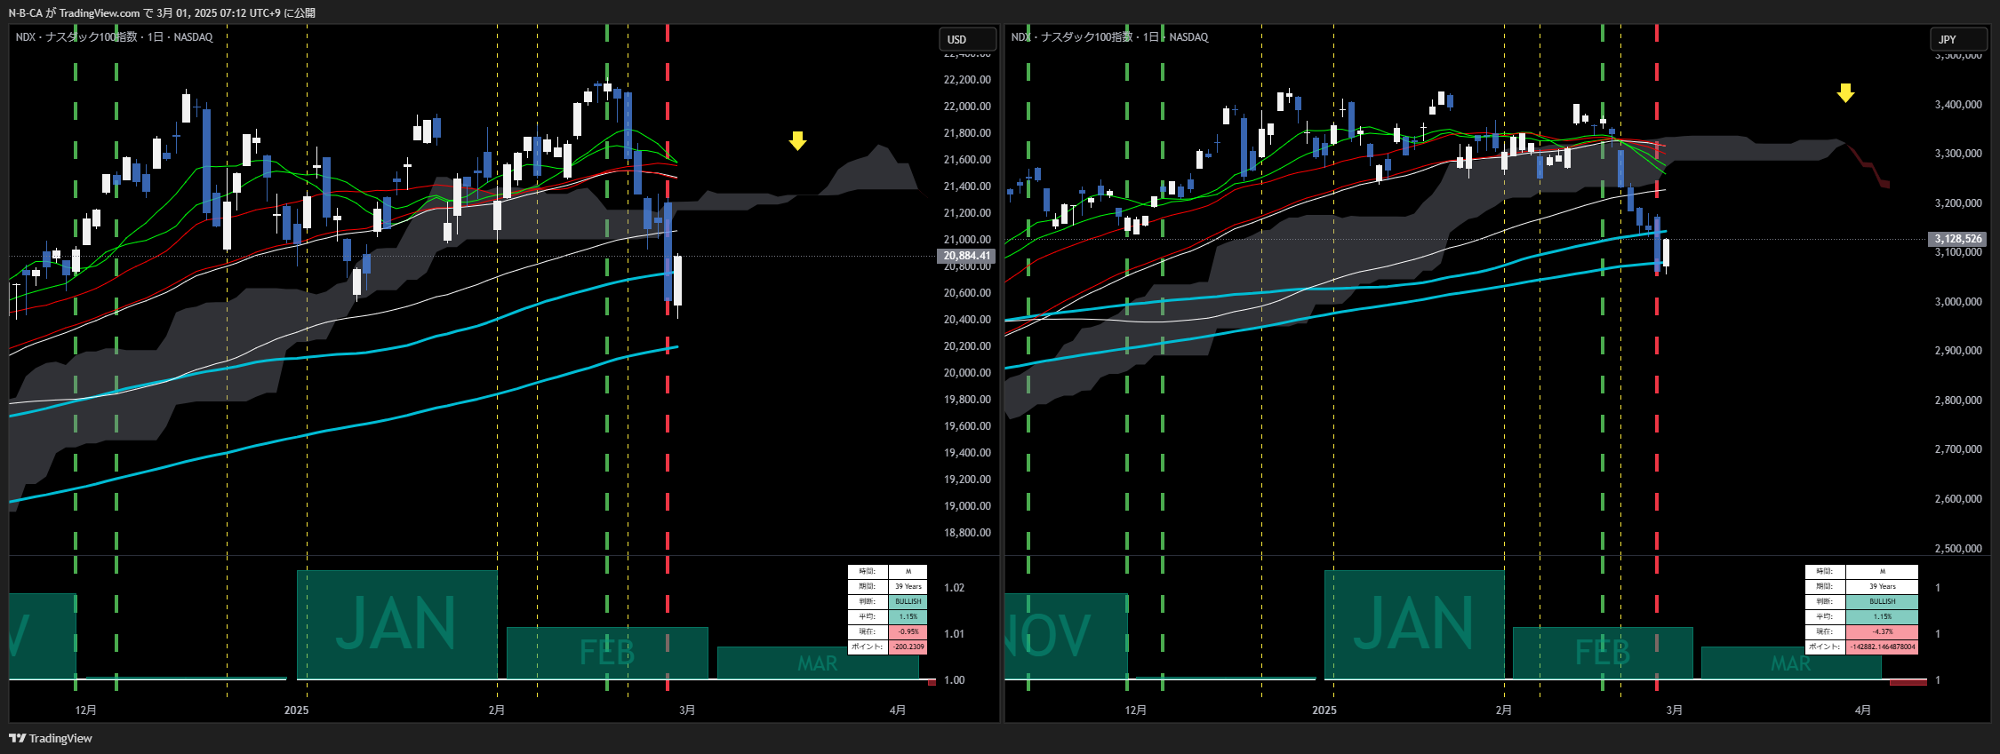
Task: Select the NOV seasonality box in JPY chart
Action: [1066, 636]
